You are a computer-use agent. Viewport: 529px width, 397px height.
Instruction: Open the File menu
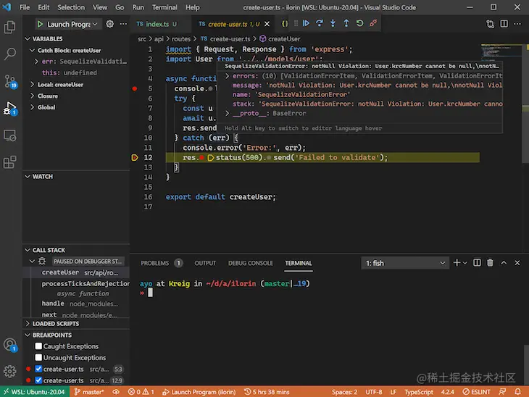point(25,7)
